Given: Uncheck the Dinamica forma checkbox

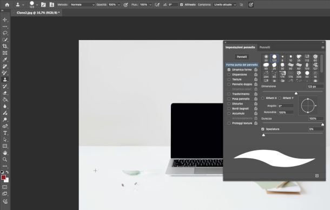Looking at the screenshot, I should coord(229,70).
